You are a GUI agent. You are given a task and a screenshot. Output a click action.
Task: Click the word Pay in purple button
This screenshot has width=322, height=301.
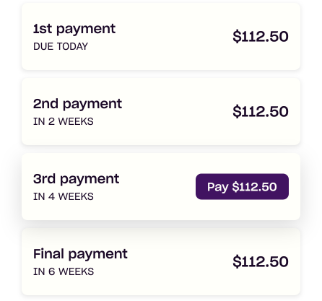pos(218,187)
